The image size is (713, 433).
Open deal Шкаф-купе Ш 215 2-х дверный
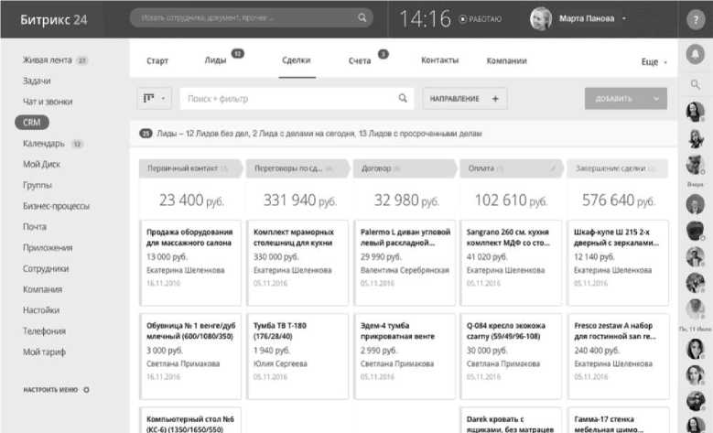pos(619,263)
